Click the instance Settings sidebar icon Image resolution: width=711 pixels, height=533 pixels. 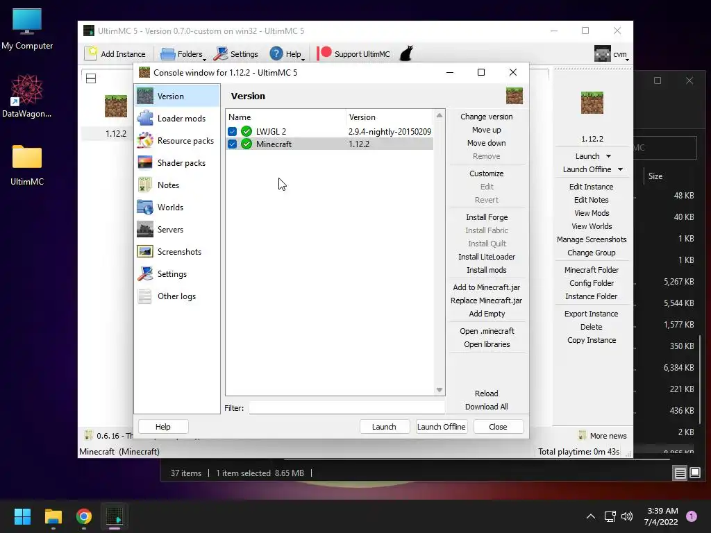pyautogui.click(x=145, y=273)
